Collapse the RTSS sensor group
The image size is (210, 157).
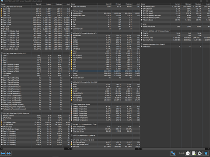click(142, 24)
